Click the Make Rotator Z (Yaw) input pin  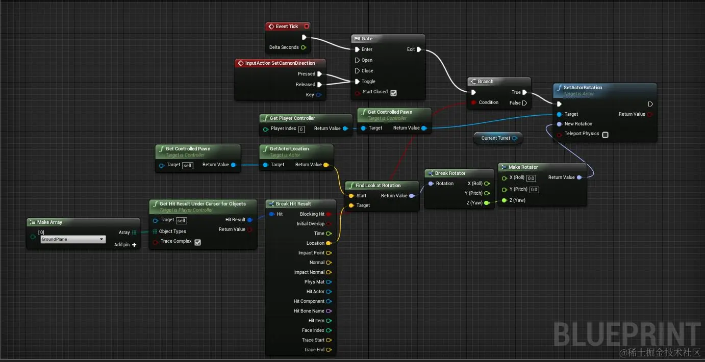click(505, 200)
